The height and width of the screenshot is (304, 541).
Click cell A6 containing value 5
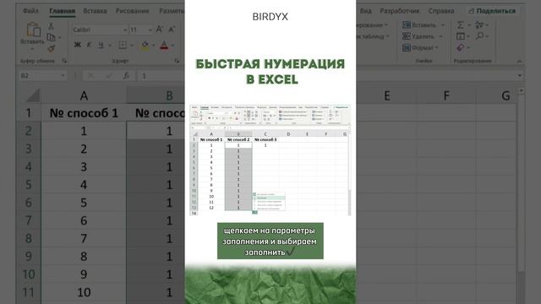84,203
